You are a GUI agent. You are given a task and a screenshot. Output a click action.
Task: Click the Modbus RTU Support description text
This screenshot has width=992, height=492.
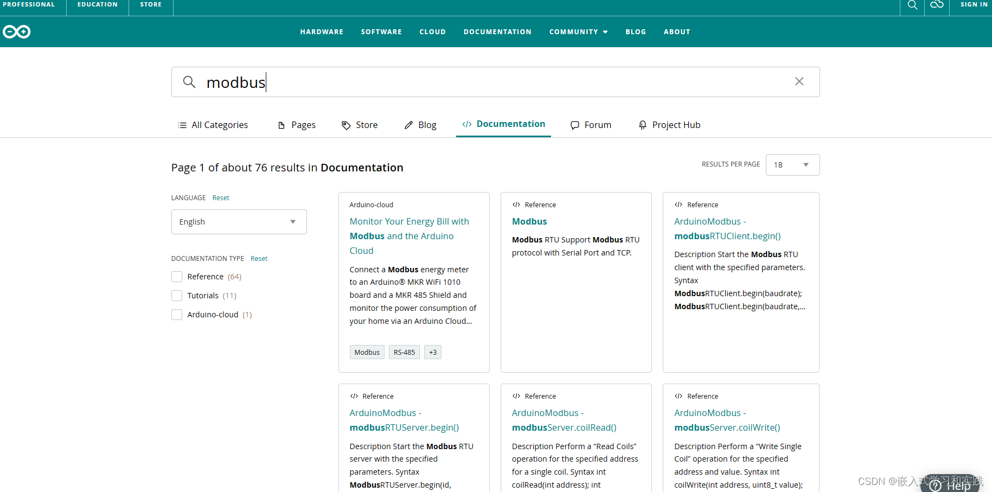[x=575, y=246]
